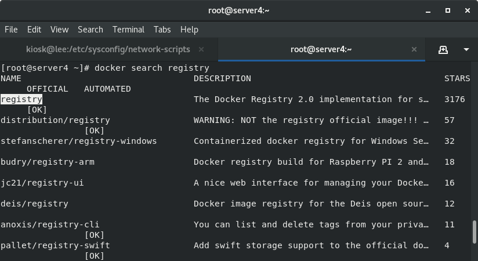Viewport: 478px width, 261px height.
Task: Open the View menu
Action: pyautogui.click(x=59, y=30)
